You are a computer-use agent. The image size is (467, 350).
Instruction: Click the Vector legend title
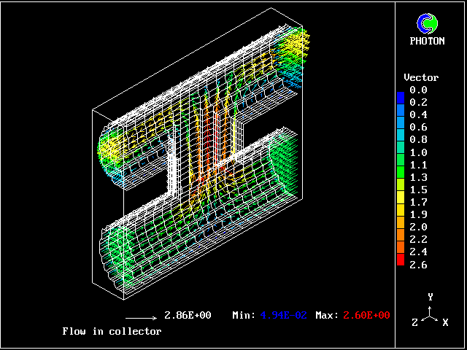[421, 77]
